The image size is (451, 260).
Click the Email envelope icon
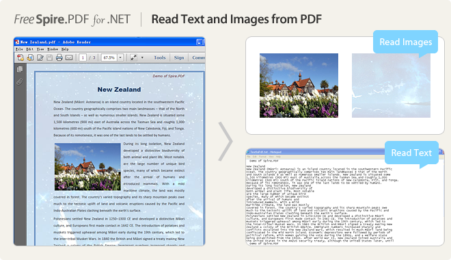[x=69, y=57]
